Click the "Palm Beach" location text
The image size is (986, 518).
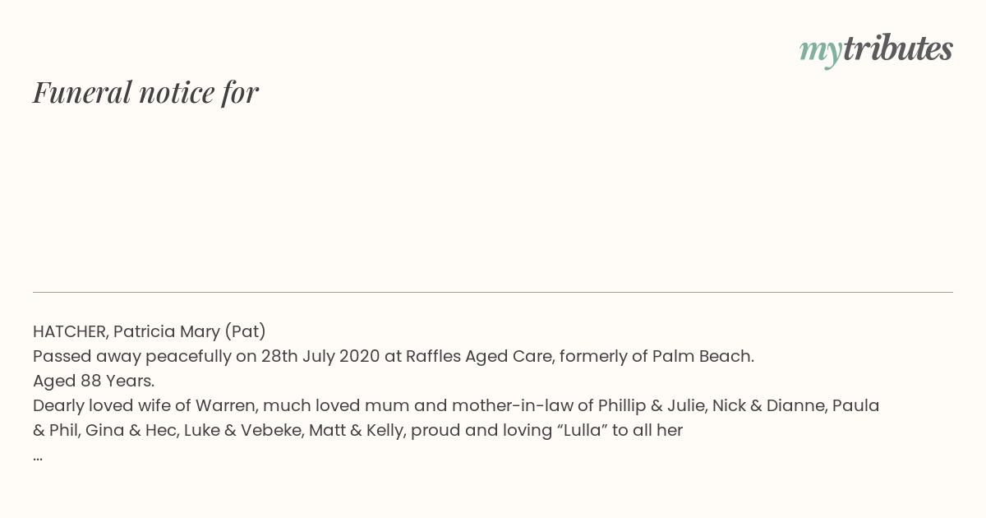tap(703, 356)
